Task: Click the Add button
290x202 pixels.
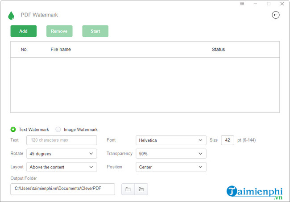Action: [24, 31]
